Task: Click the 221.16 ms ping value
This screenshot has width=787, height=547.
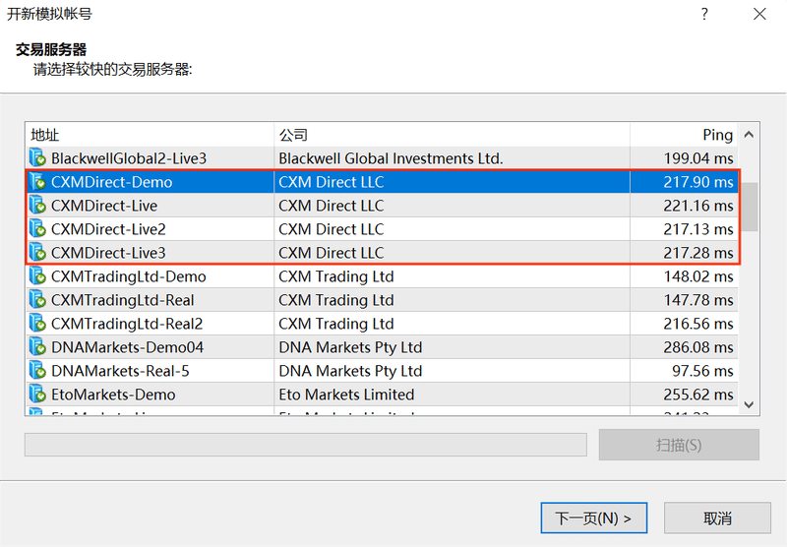Action: click(x=698, y=206)
